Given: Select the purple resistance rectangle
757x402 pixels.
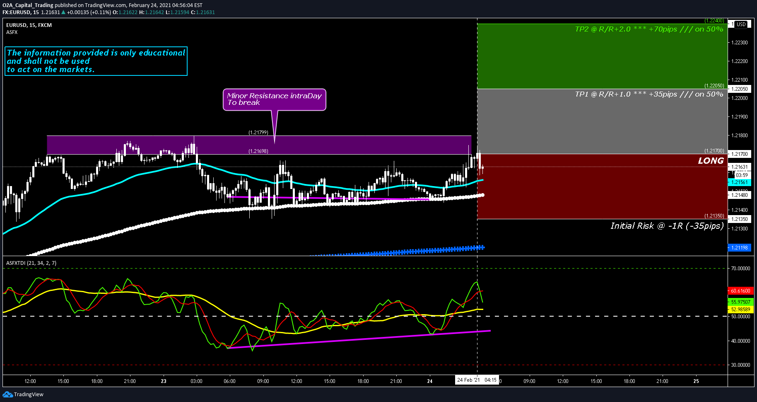Looking at the screenshot, I should (259, 145).
